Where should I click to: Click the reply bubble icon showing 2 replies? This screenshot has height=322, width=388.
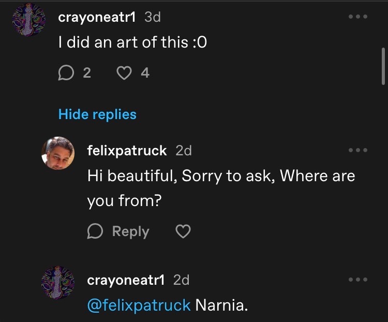(x=66, y=74)
